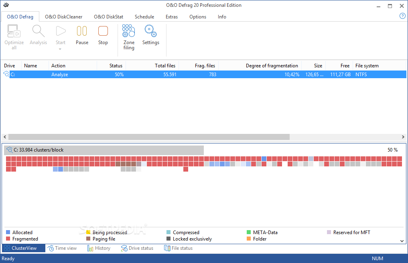Click the Compressed teal legend swatch
The height and width of the screenshot is (263, 408).
(168, 232)
